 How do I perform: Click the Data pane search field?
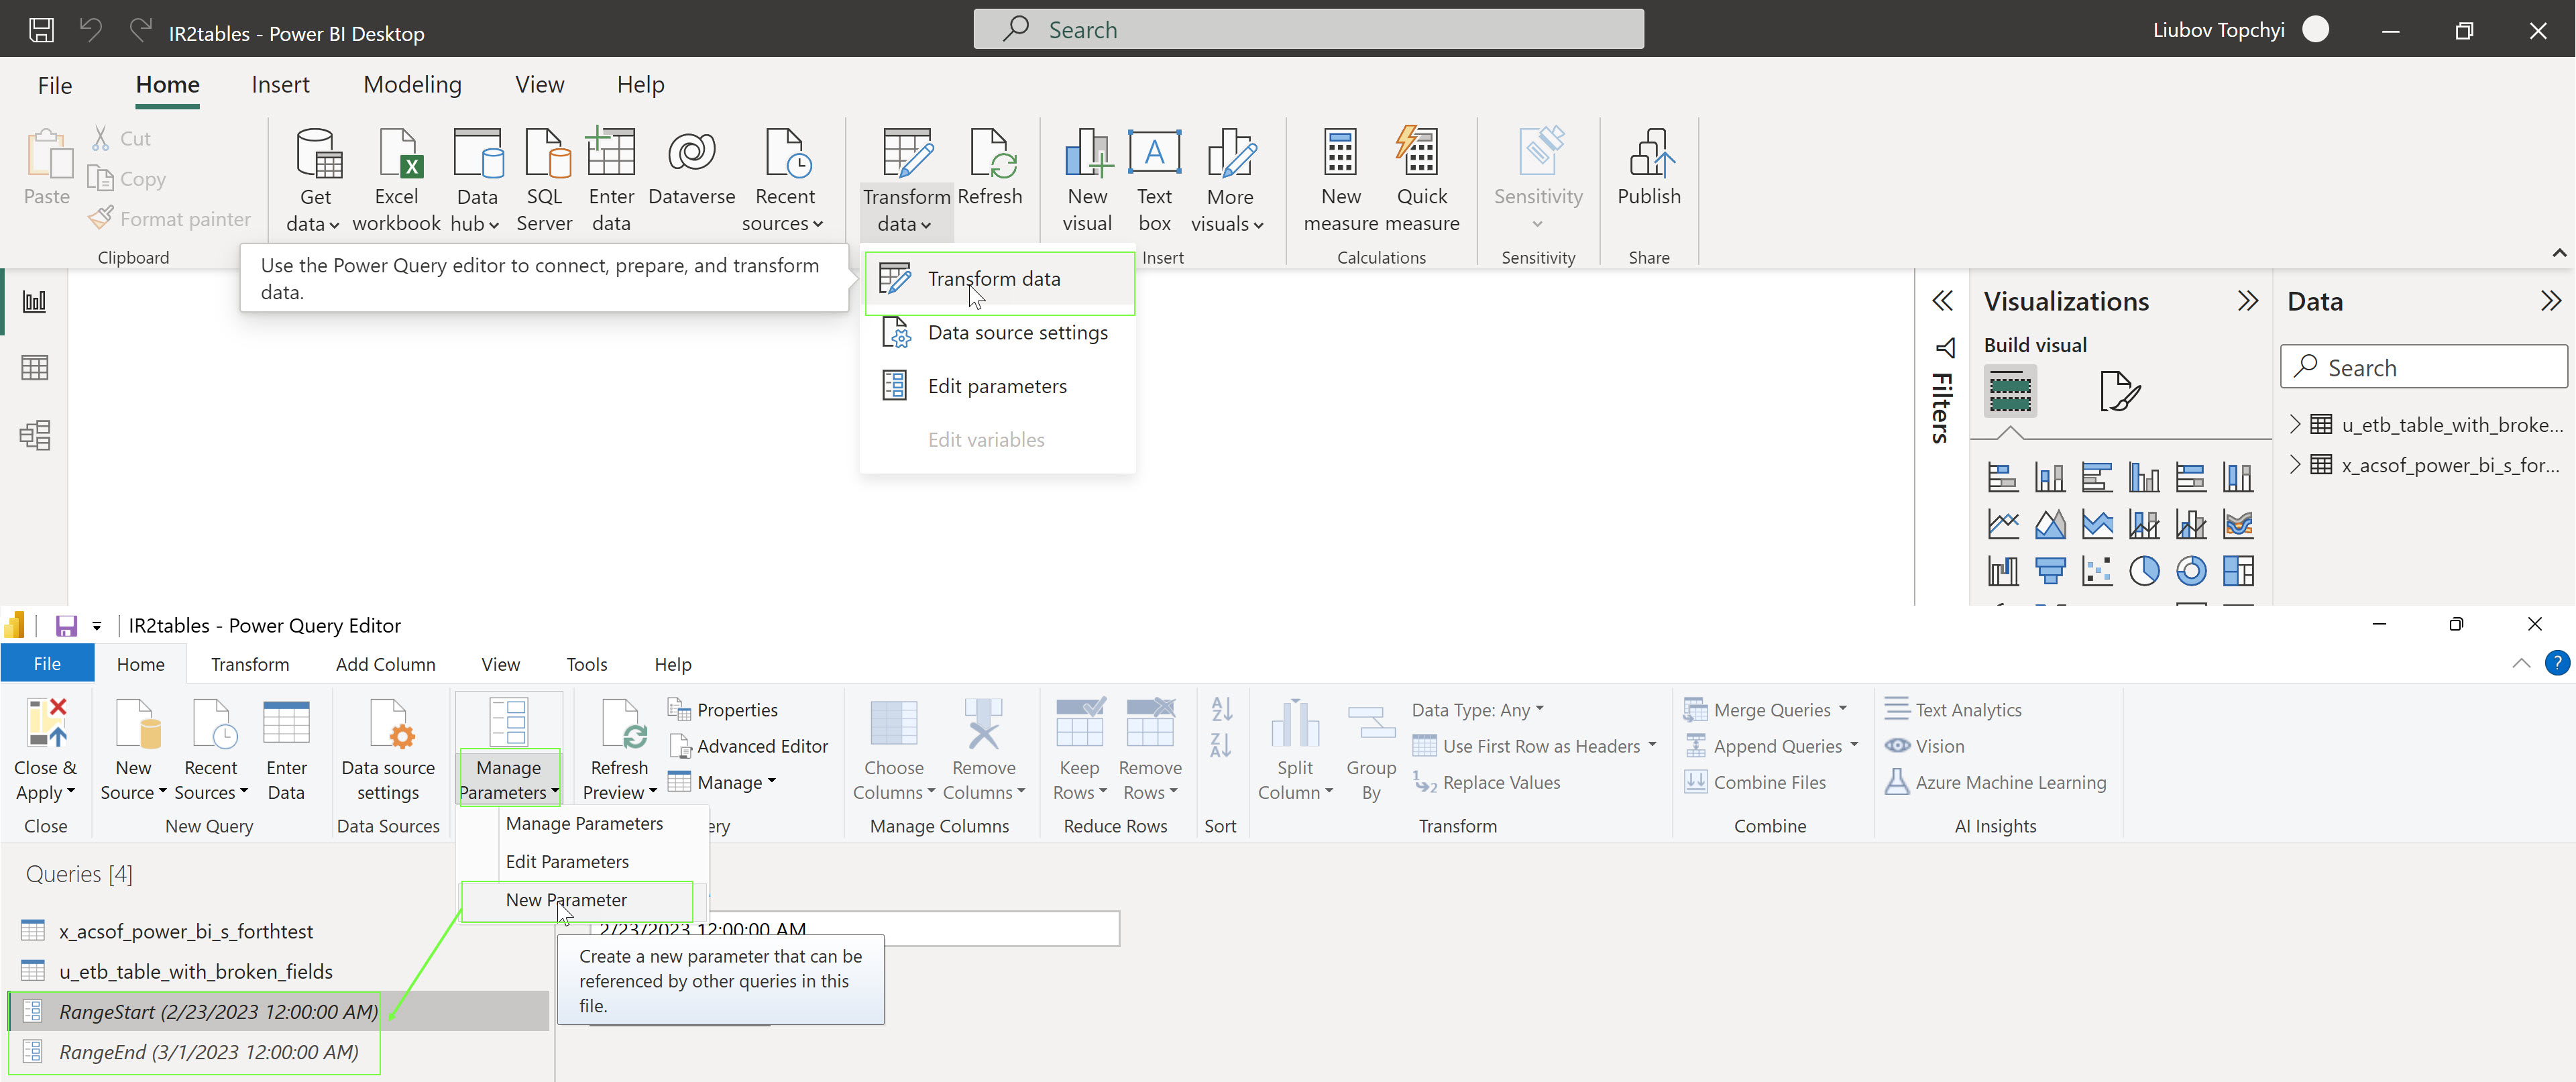click(x=2430, y=368)
